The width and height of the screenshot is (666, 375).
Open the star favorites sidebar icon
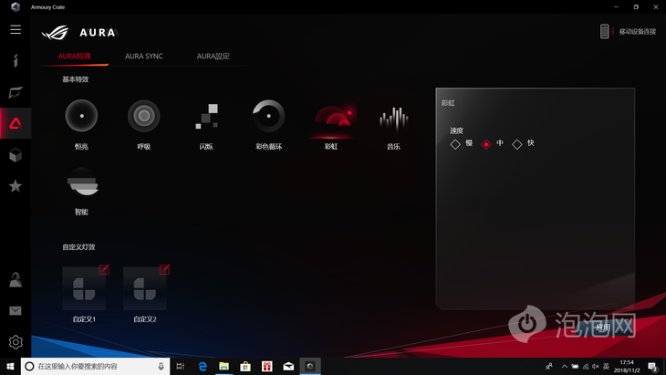coord(16,186)
